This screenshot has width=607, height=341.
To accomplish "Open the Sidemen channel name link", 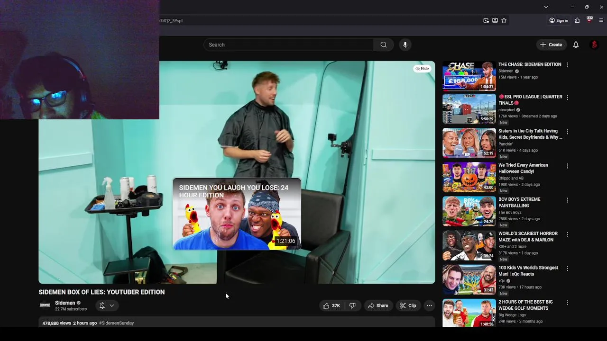I will [65, 303].
